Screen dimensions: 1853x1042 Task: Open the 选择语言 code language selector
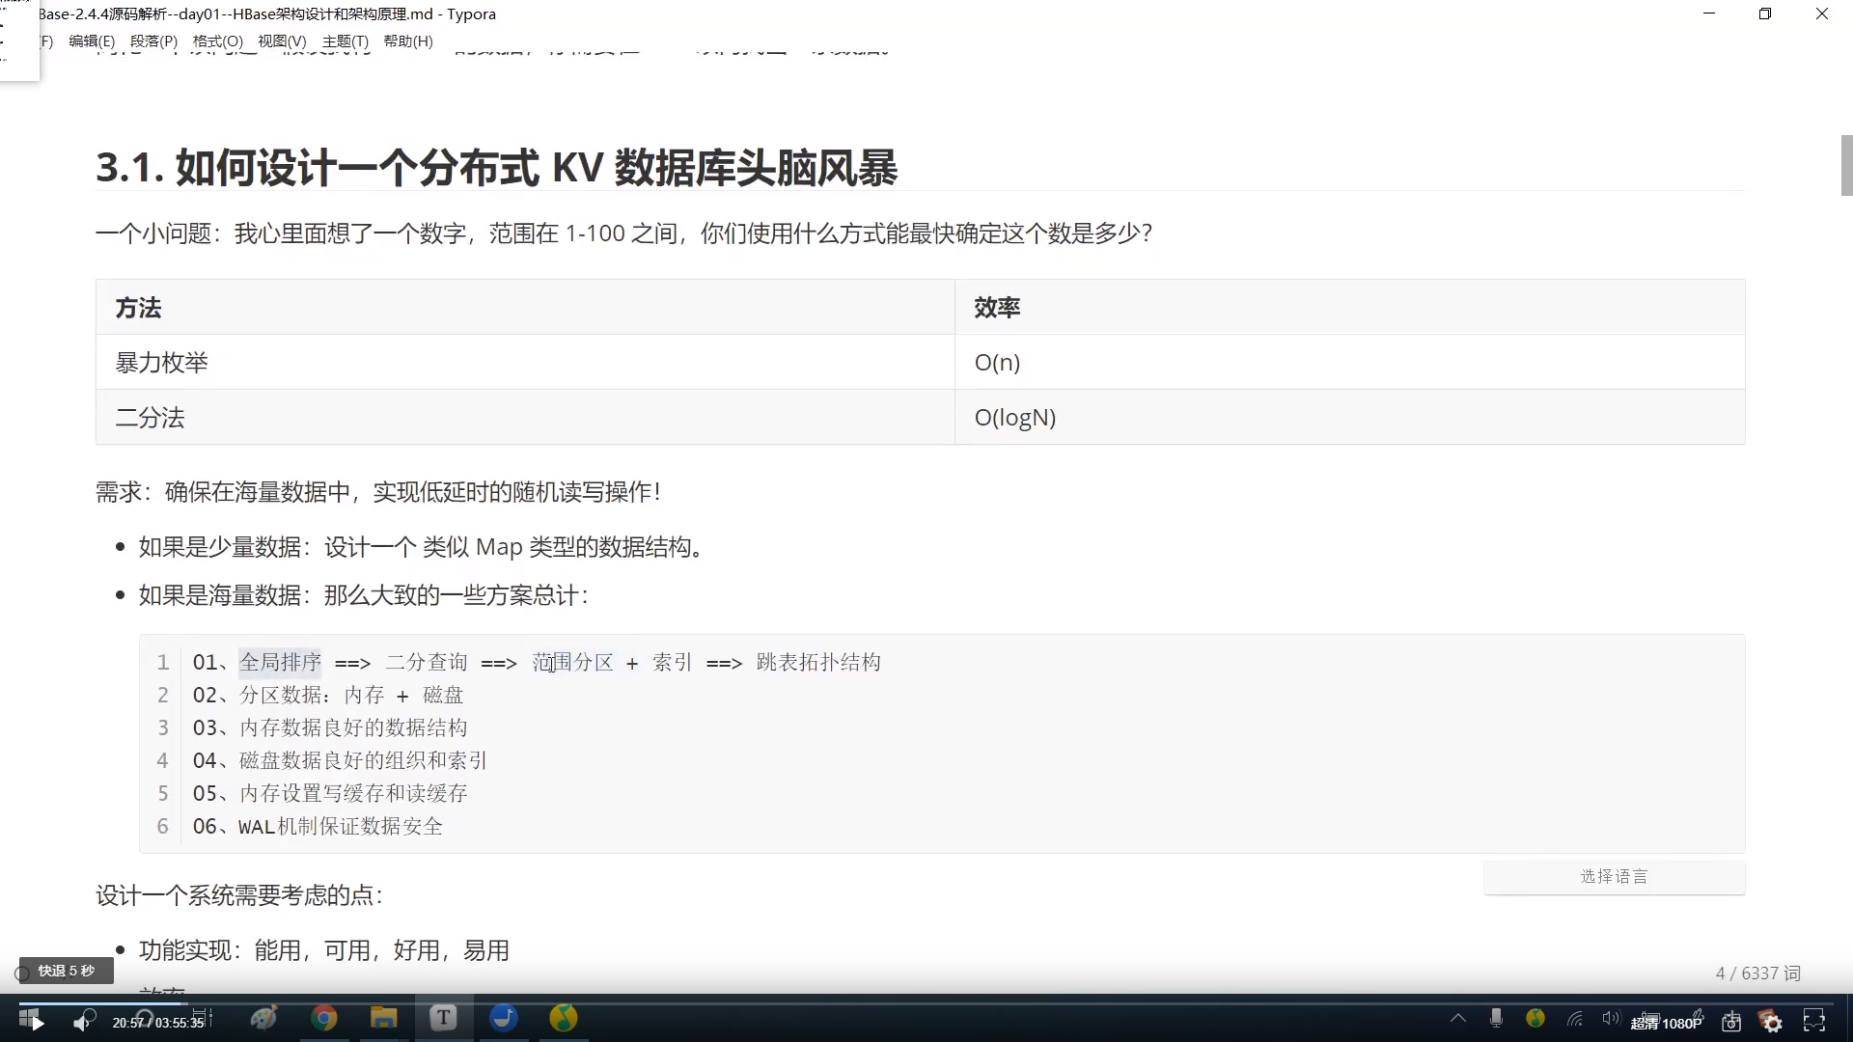[1614, 876]
